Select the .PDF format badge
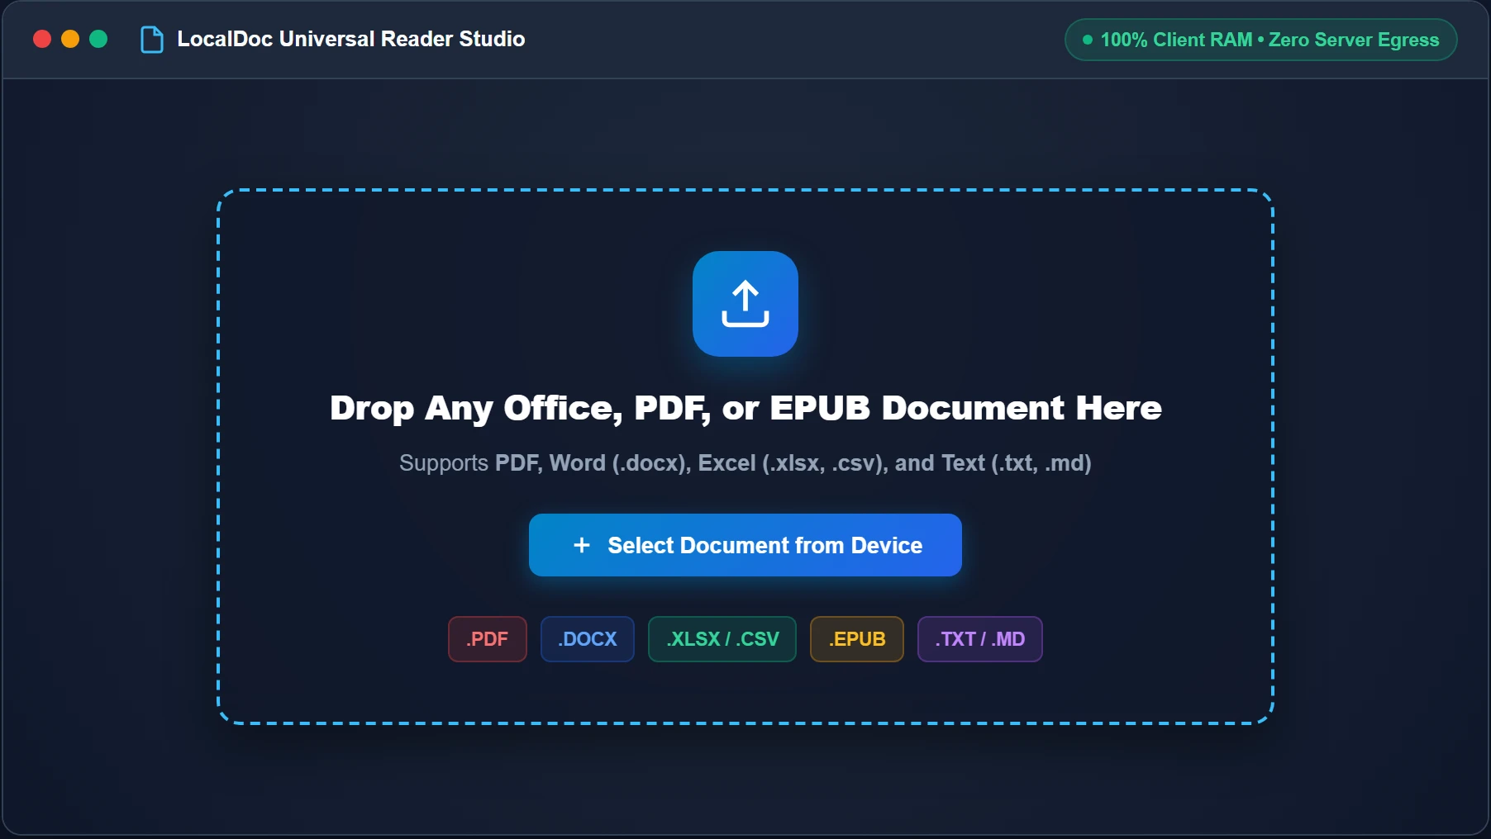This screenshot has width=1491, height=839. pos(488,639)
